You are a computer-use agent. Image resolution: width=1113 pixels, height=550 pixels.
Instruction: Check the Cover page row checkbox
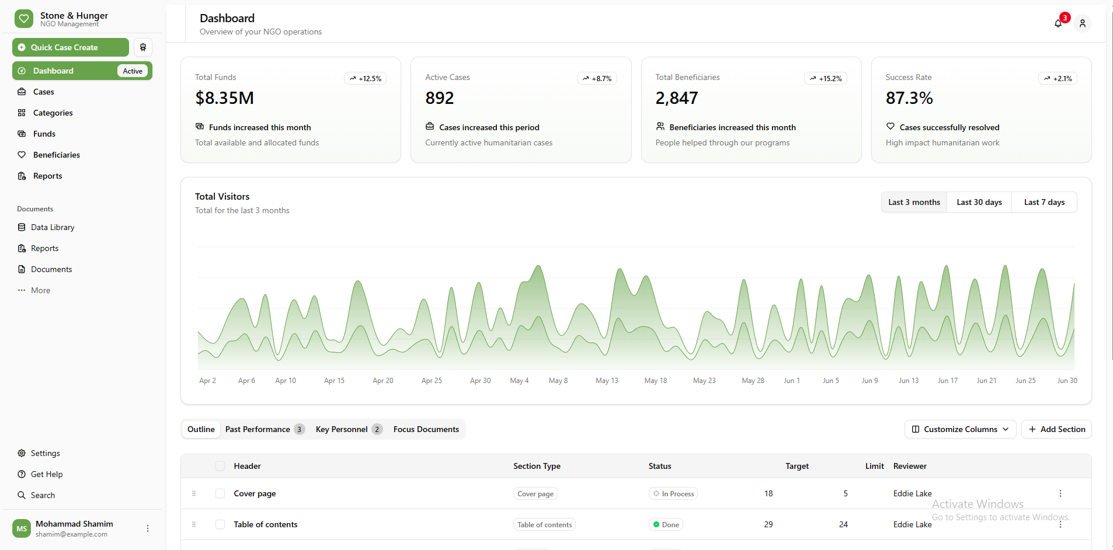point(220,493)
